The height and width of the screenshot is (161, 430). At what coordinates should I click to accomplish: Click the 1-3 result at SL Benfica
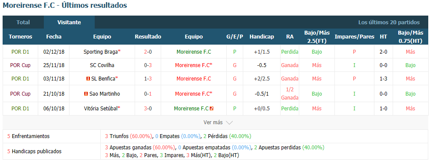pyautogui.click(x=148, y=79)
